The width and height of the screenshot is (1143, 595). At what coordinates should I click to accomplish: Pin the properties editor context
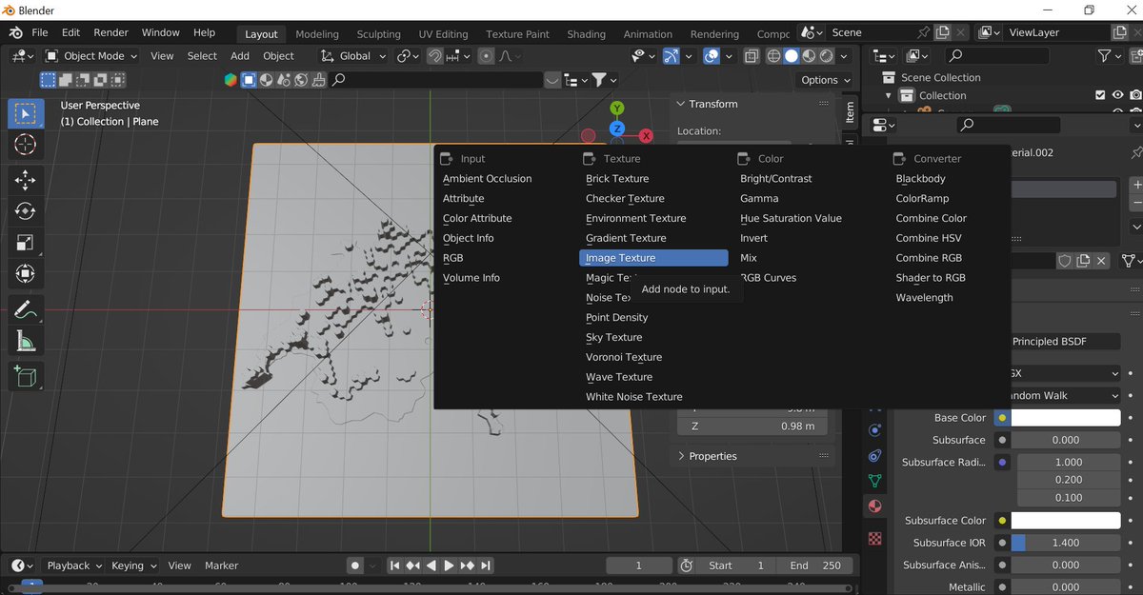(1135, 152)
